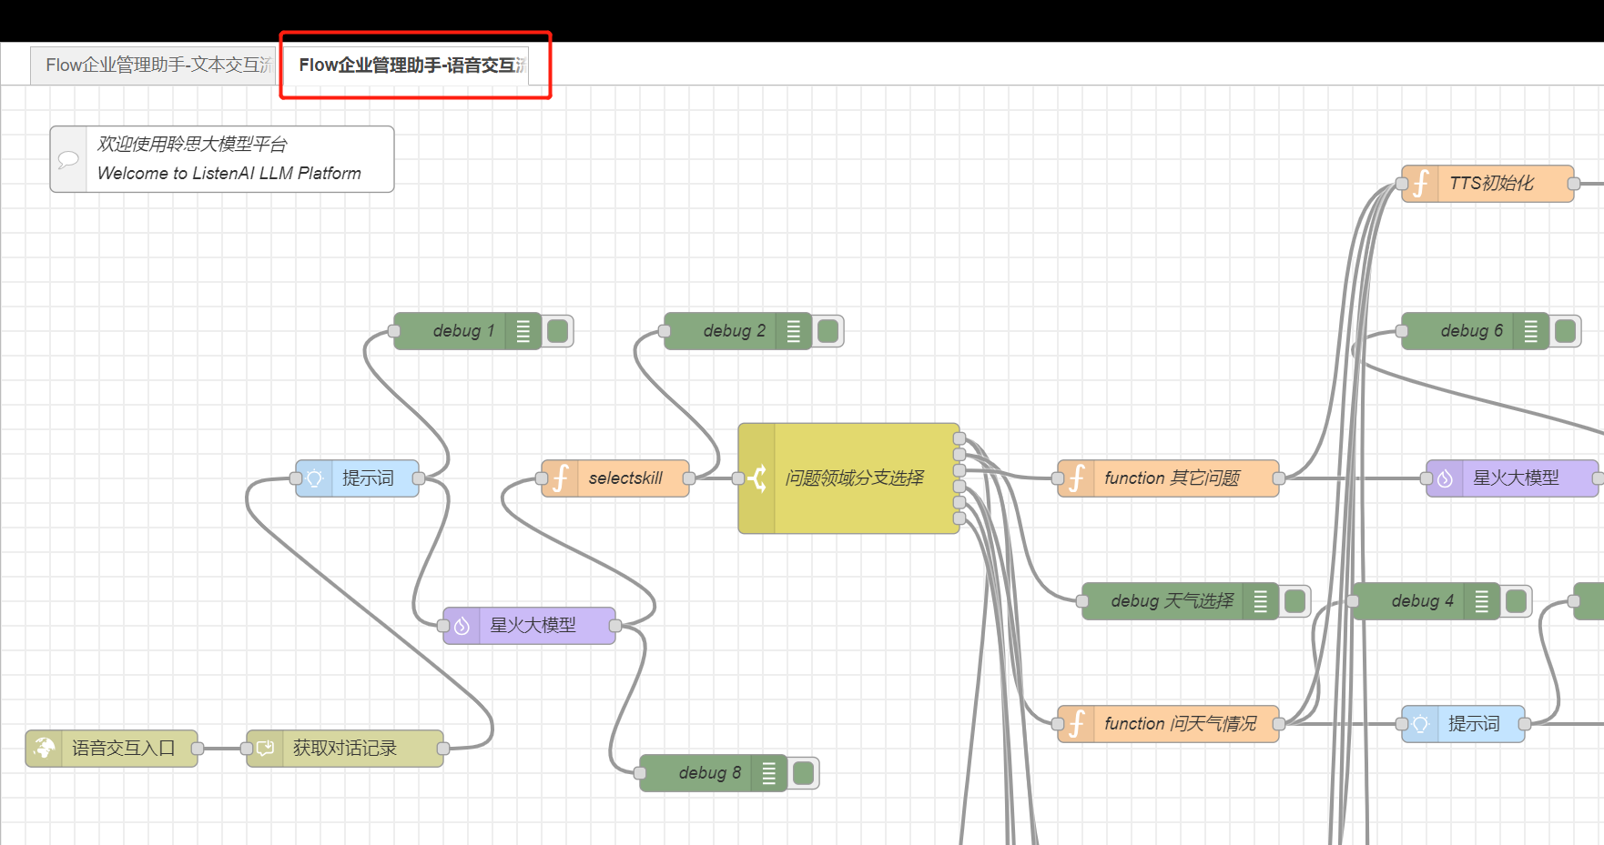Click the globe icon on 语音交互入口 node
Viewport: 1604px width, 845px height.
coord(45,749)
